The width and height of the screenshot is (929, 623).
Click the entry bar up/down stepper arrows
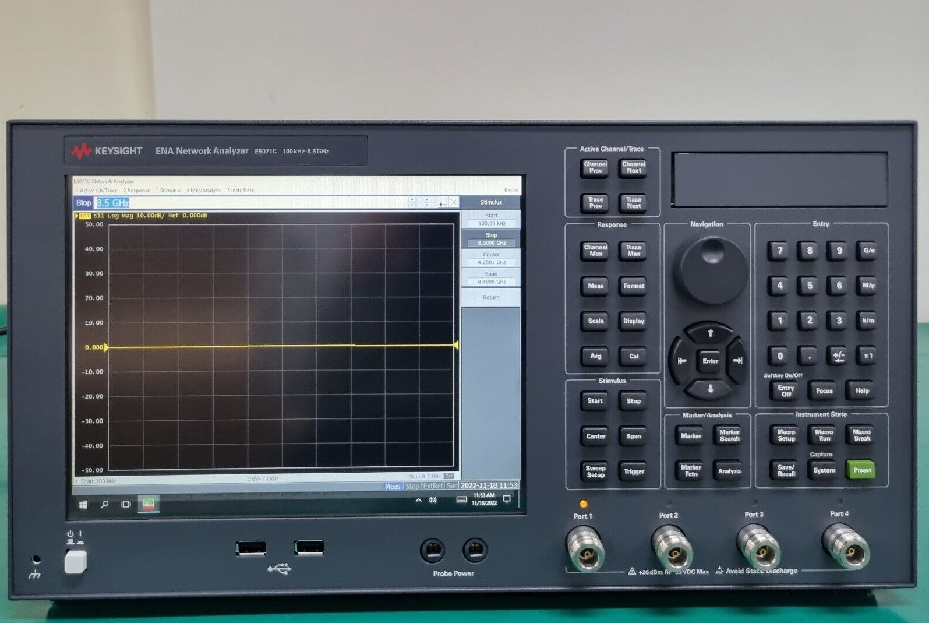pyautogui.click(x=412, y=202)
